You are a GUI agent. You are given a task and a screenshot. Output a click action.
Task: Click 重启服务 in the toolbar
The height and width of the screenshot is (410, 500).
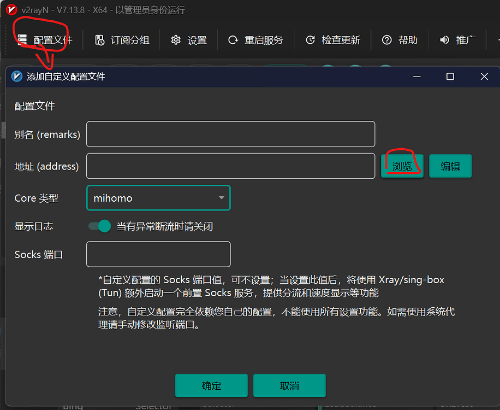pos(256,40)
